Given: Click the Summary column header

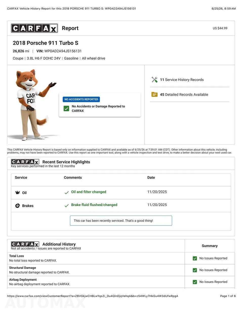Looking at the screenshot, I should tap(210, 246).
